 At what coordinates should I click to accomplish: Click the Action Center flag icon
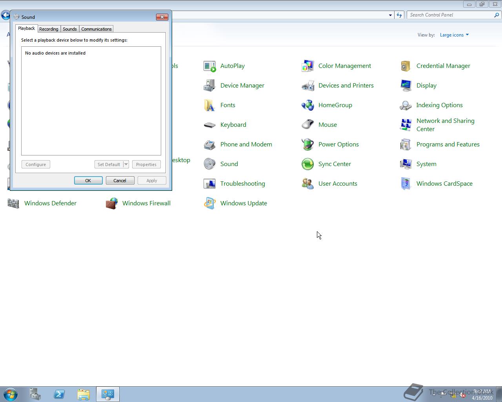coord(443,395)
